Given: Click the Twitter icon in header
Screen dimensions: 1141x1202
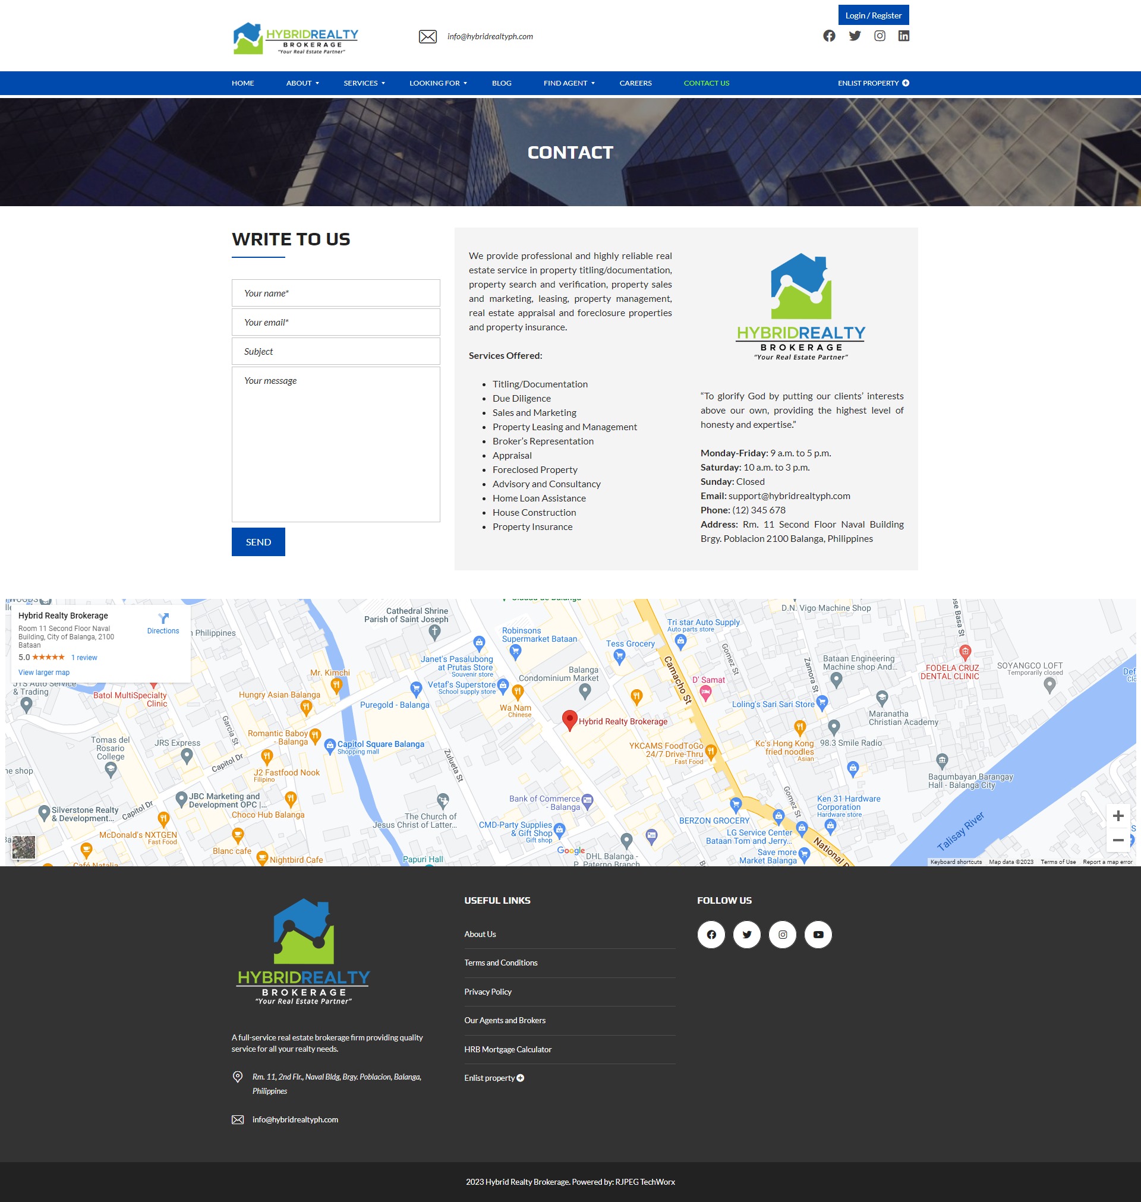Looking at the screenshot, I should (855, 36).
